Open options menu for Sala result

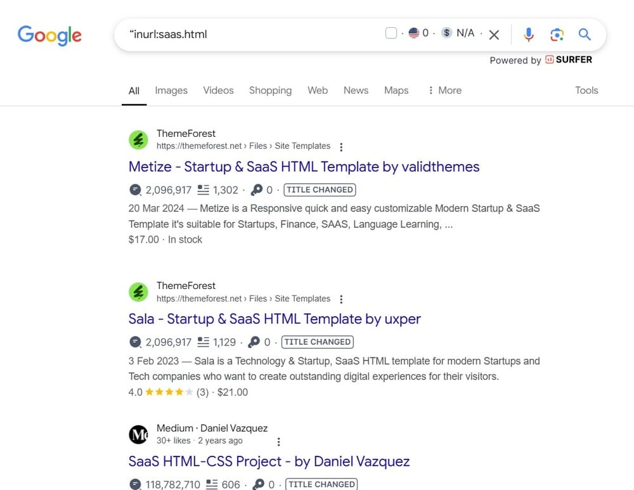tap(341, 299)
